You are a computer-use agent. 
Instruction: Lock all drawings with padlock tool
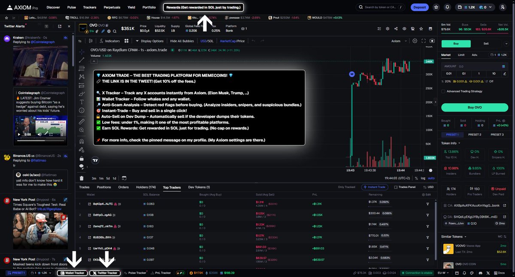pyautogui.click(x=82, y=158)
